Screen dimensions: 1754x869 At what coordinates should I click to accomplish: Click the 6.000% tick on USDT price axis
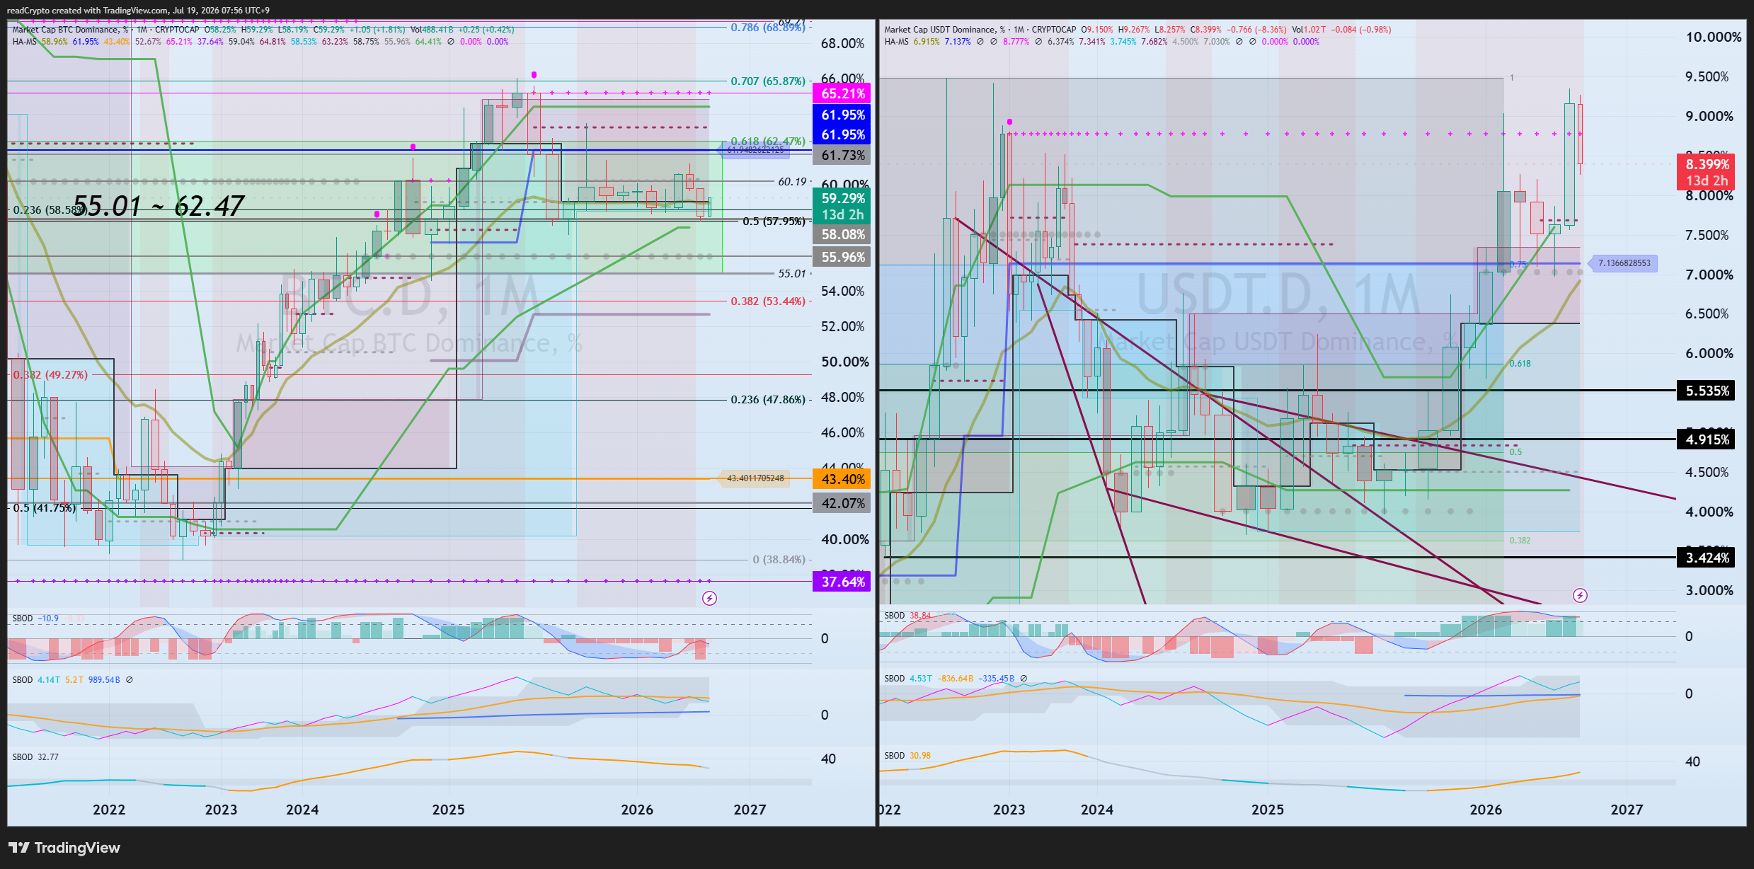click(x=1709, y=354)
